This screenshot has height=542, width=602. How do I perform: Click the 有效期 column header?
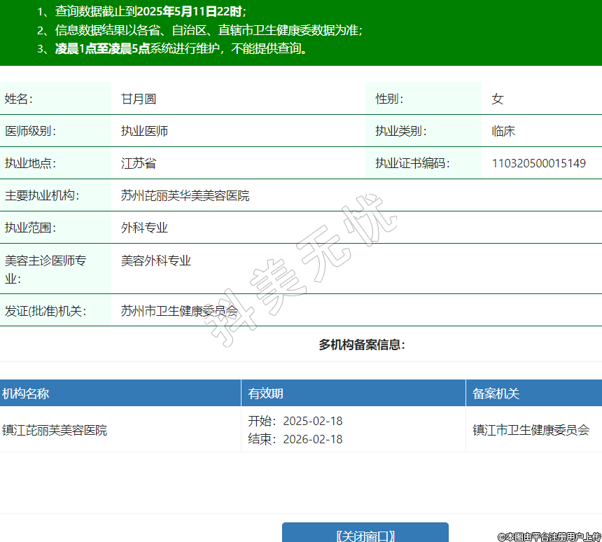point(266,394)
